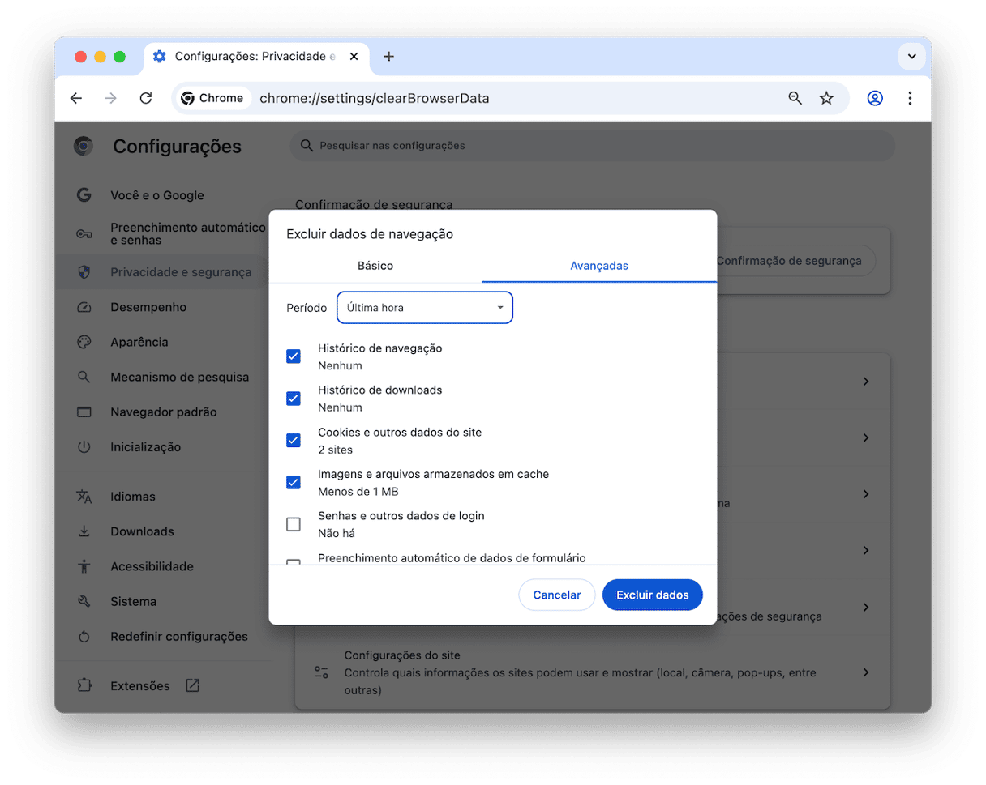Open Acessibilidade settings
986x785 pixels.
point(152,566)
